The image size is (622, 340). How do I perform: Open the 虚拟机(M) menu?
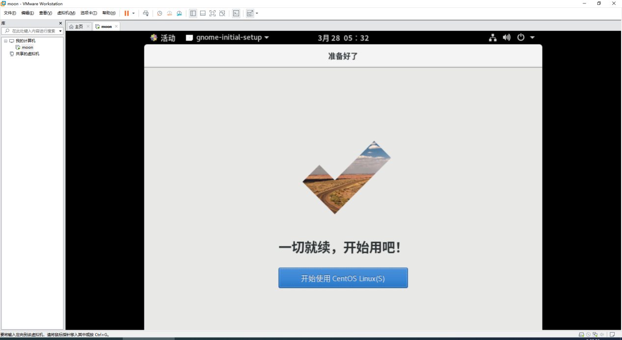[66, 13]
